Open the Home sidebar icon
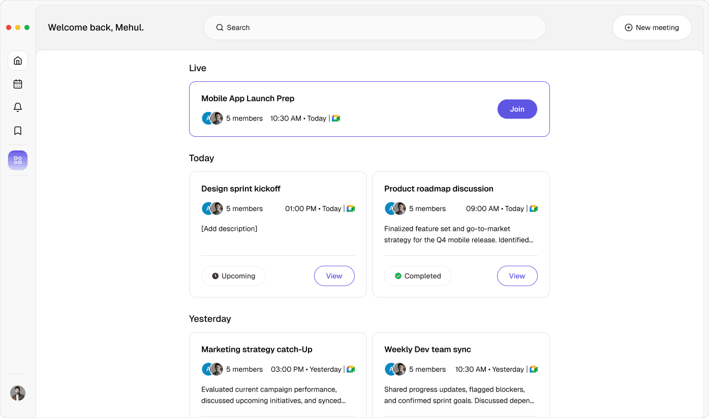Image resolution: width=709 pixels, height=418 pixels. [x=18, y=61]
